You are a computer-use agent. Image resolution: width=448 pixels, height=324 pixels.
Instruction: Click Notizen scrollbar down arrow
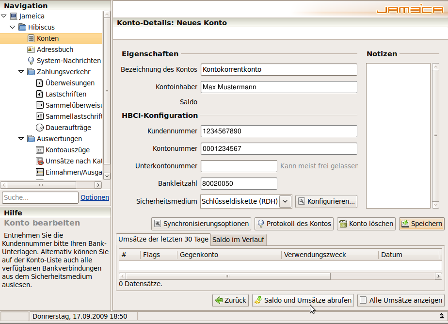pos(435,205)
